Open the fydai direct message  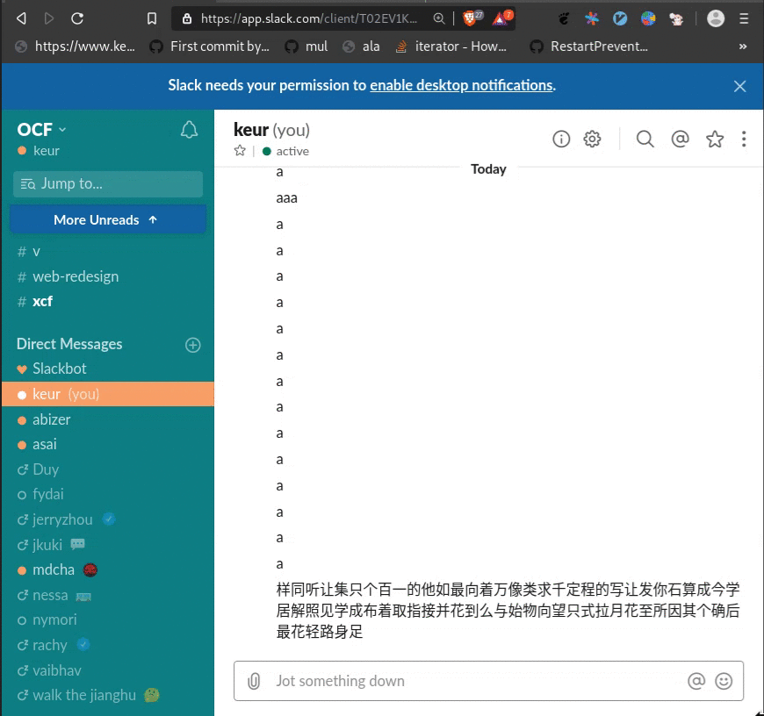pyautogui.click(x=108, y=494)
